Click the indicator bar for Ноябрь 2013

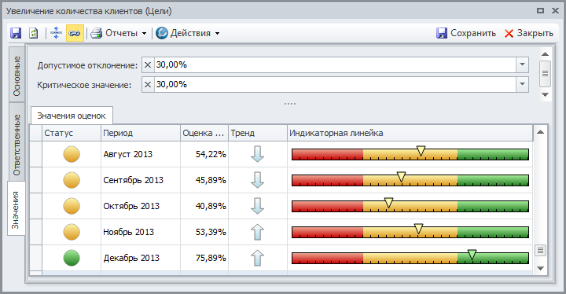coord(410,232)
